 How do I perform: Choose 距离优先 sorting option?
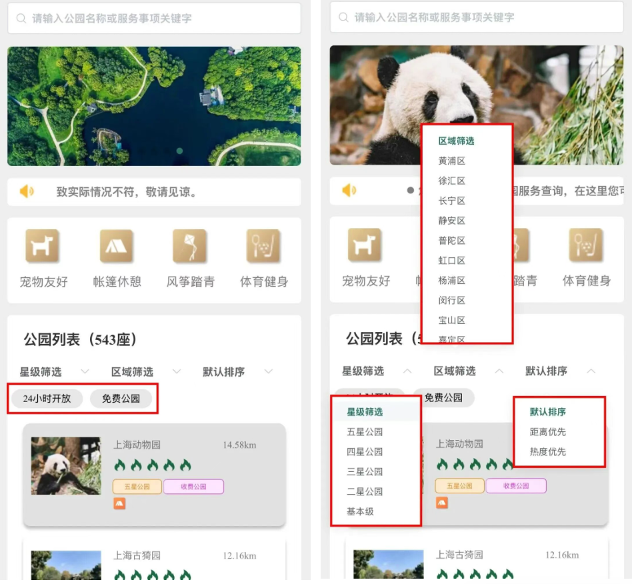[x=547, y=432]
